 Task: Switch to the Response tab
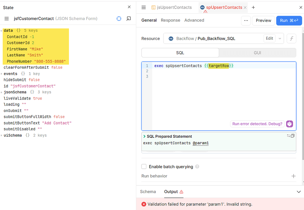click(170, 20)
